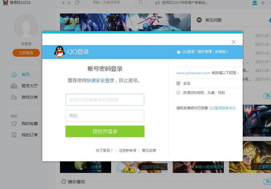Open 租号大厅 in the sidebar

coord(29,86)
